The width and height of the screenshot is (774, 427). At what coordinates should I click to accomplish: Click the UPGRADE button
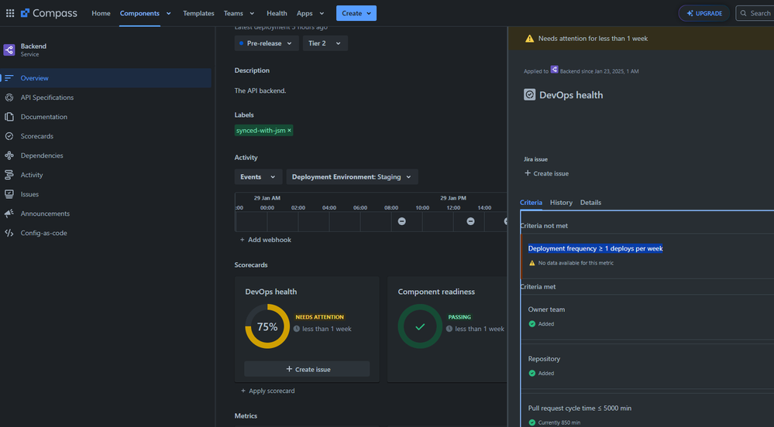pyautogui.click(x=704, y=13)
